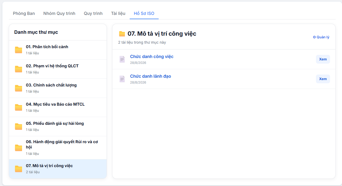
Task: Click document icon for Chức danh lãnh đạo
Action: tap(122, 79)
